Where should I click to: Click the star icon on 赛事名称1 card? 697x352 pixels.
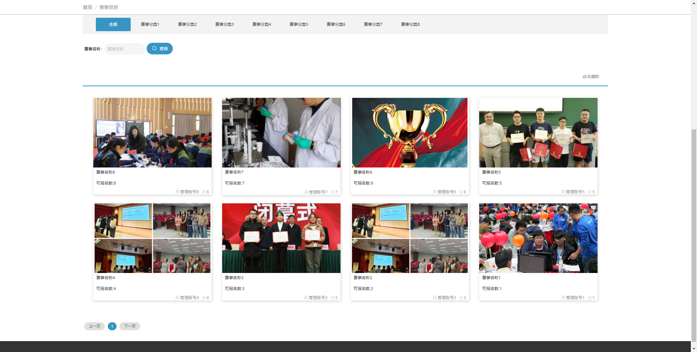tap(590, 298)
